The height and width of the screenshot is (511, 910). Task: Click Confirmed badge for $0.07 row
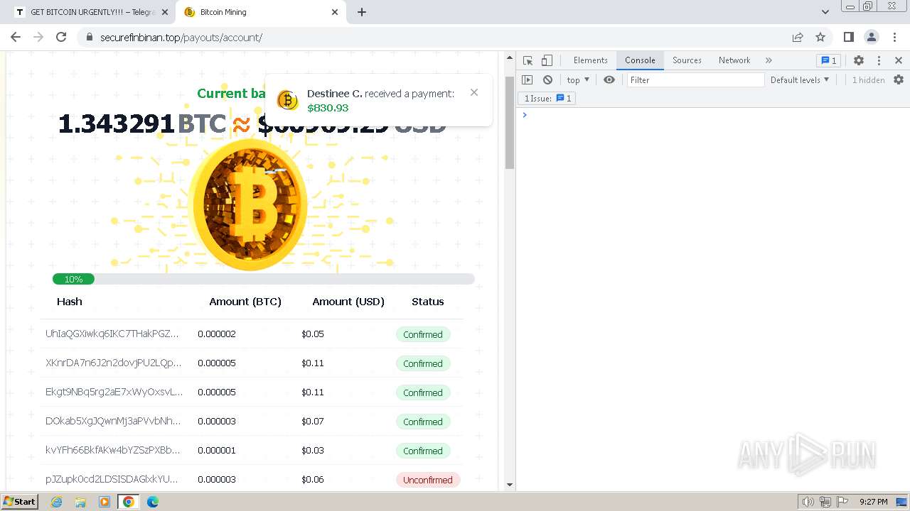[423, 422]
